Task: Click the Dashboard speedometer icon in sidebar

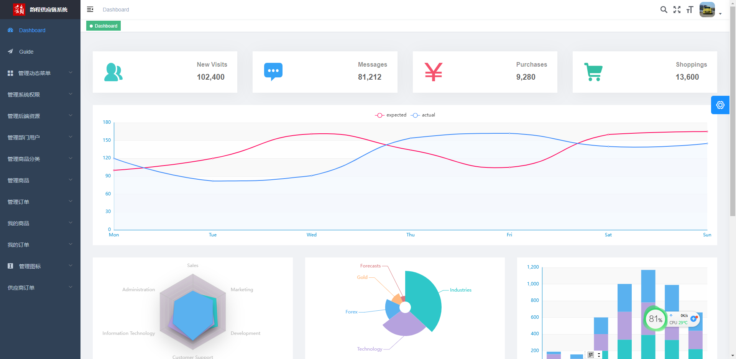Action: tap(10, 30)
